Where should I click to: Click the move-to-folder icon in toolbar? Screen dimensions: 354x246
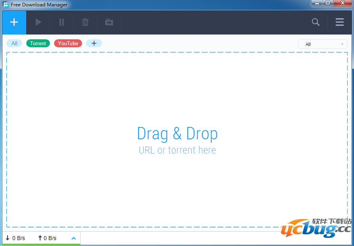[109, 22]
